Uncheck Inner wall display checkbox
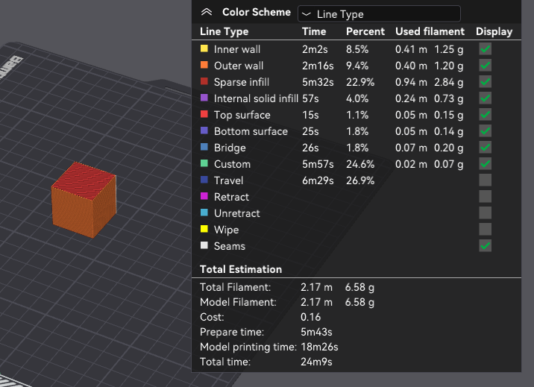Screen dimensions: 534x387 [485, 49]
